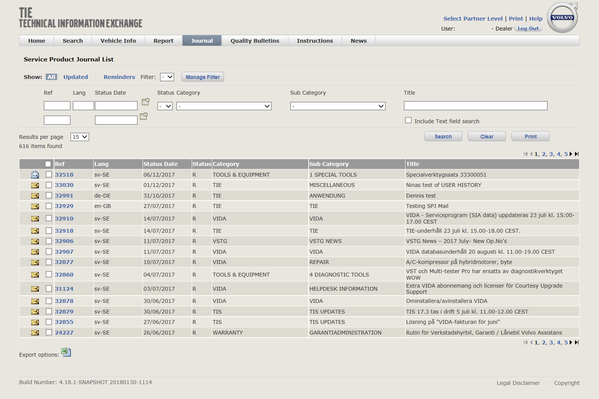Check the box for journal 32860
599x399 pixels.
pos(49,274)
